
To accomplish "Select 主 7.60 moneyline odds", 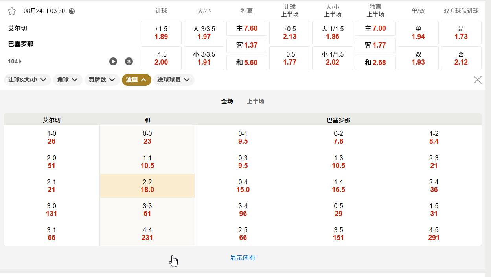I will click(x=247, y=28).
